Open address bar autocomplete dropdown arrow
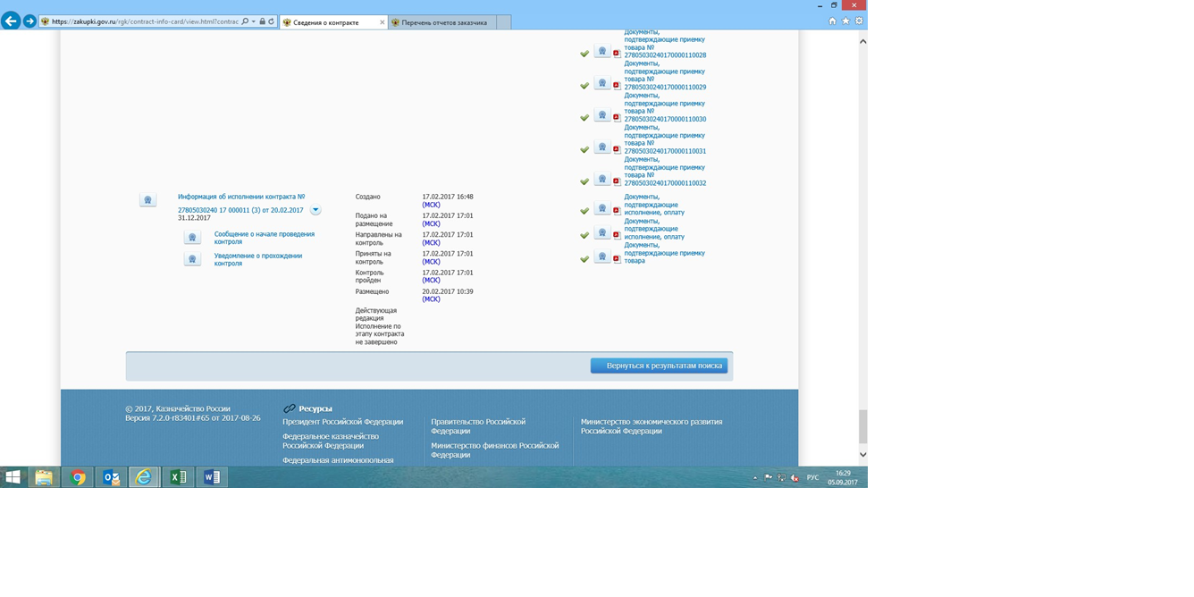This screenshot has height=597, width=1194. (254, 21)
